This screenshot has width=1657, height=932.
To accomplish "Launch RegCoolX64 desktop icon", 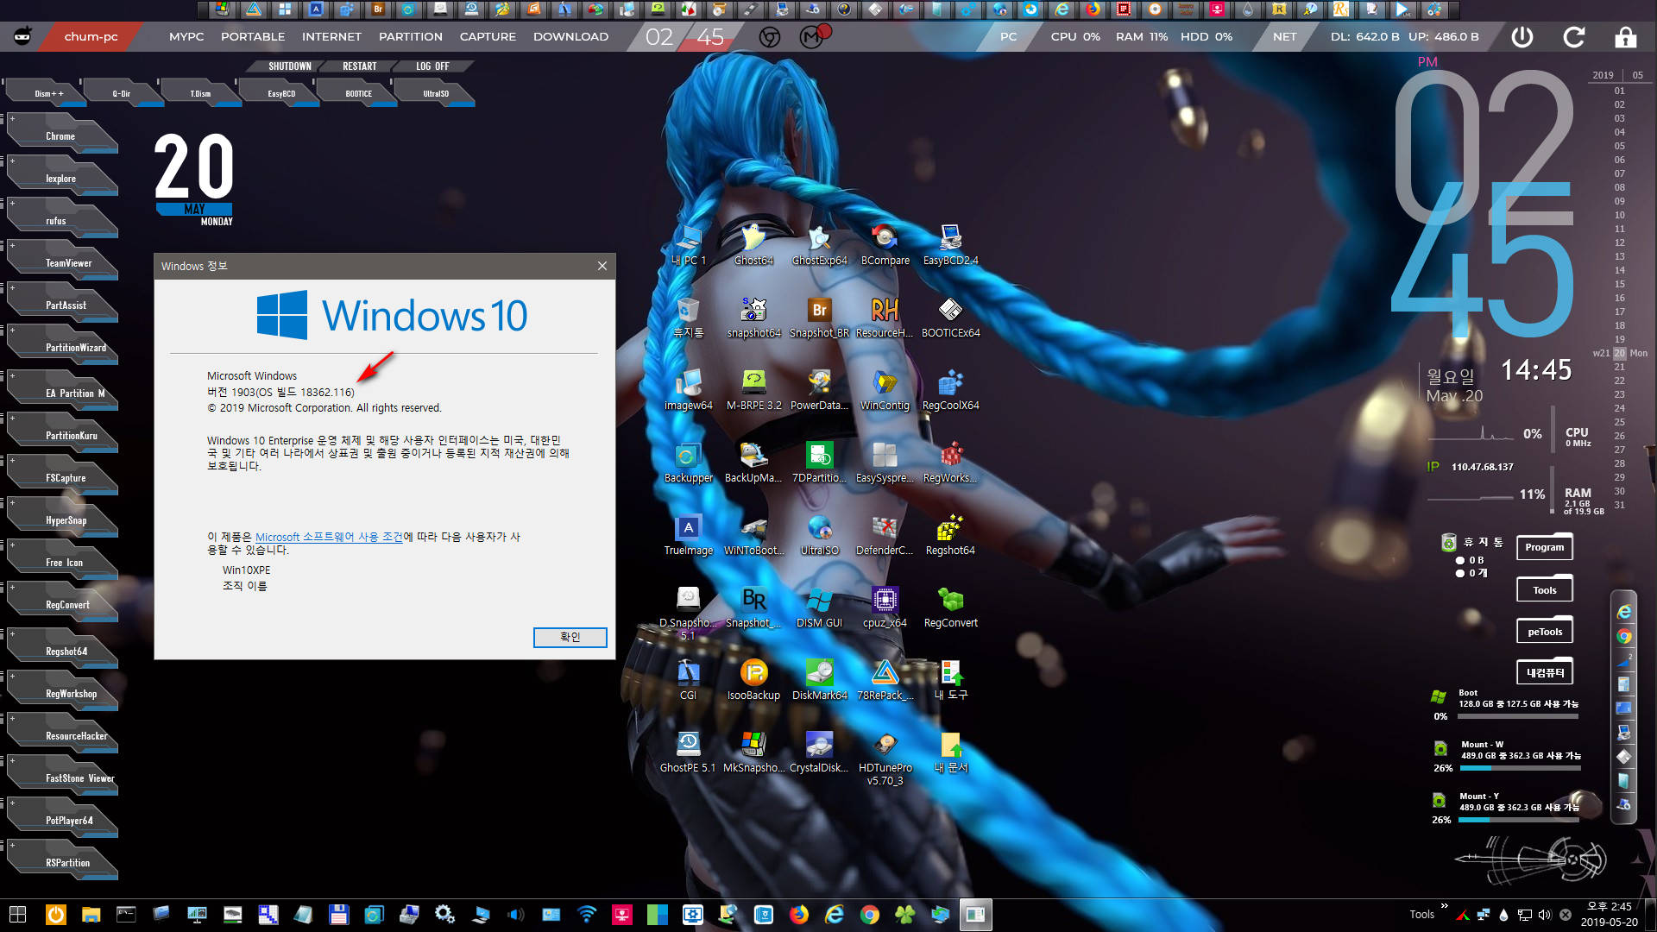I will (x=950, y=389).
